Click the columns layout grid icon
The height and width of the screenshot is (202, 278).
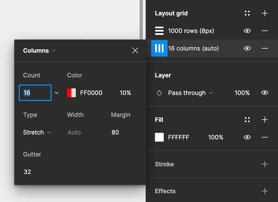coord(159,48)
